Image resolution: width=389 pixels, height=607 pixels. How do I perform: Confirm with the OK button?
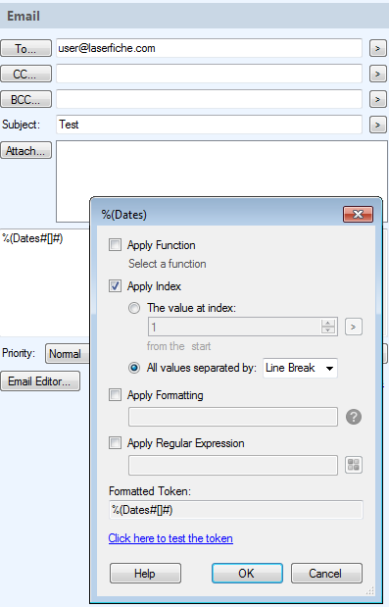247,573
